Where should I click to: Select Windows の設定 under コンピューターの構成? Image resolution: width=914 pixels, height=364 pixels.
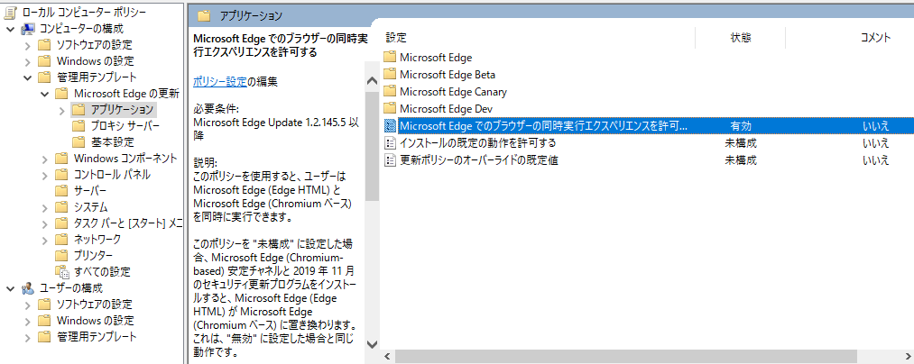coord(95,61)
